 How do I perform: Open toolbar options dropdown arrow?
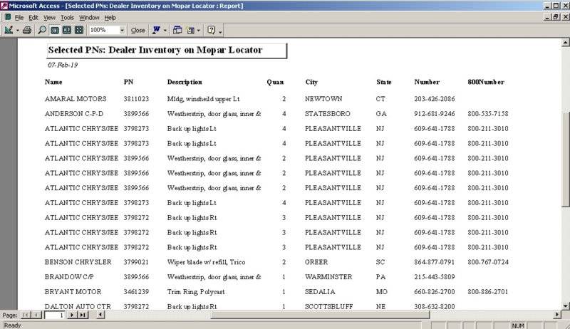pos(220,32)
